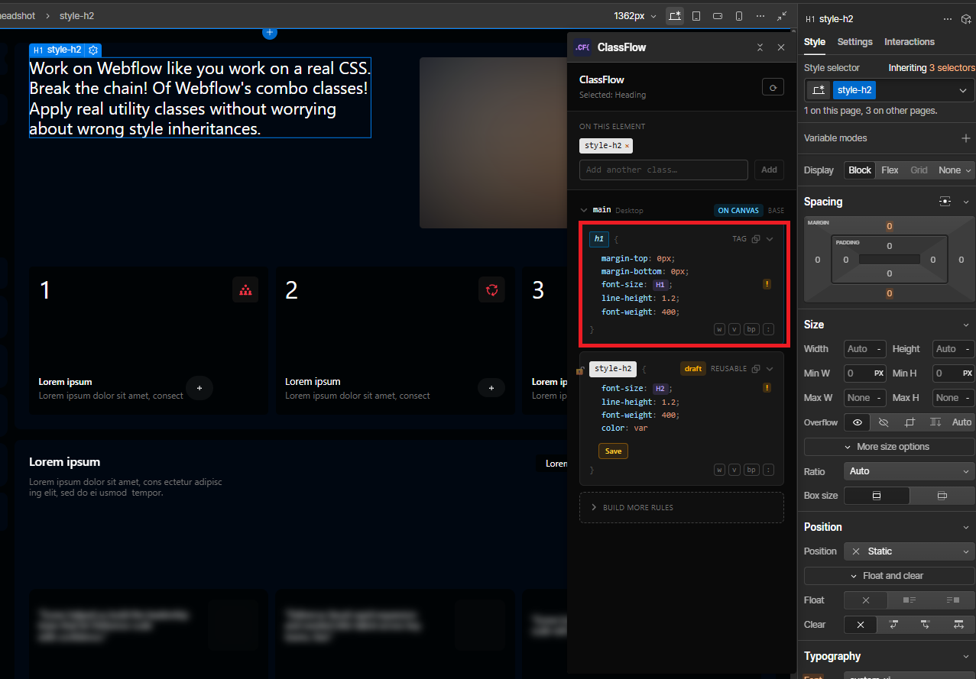The width and height of the screenshot is (976, 679).
Task: Click the create component cube icon
Action: (x=966, y=19)
